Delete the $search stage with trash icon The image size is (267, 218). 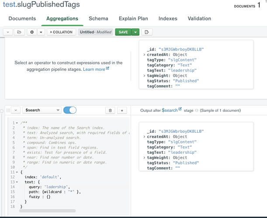[x=110, y=111]
